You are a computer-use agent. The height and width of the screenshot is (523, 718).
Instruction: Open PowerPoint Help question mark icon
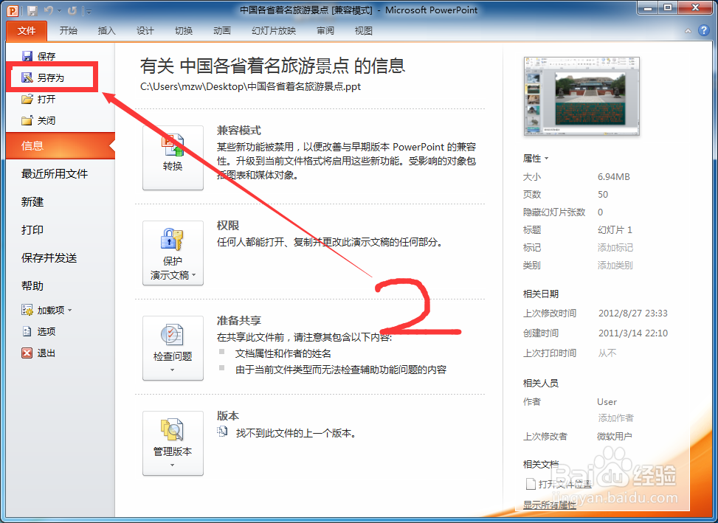click(704, 31)
